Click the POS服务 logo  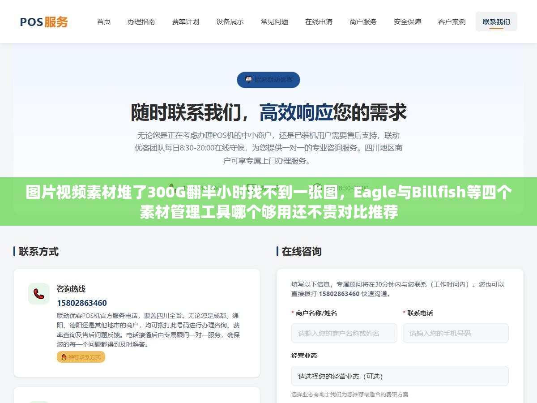click(44, 21)
